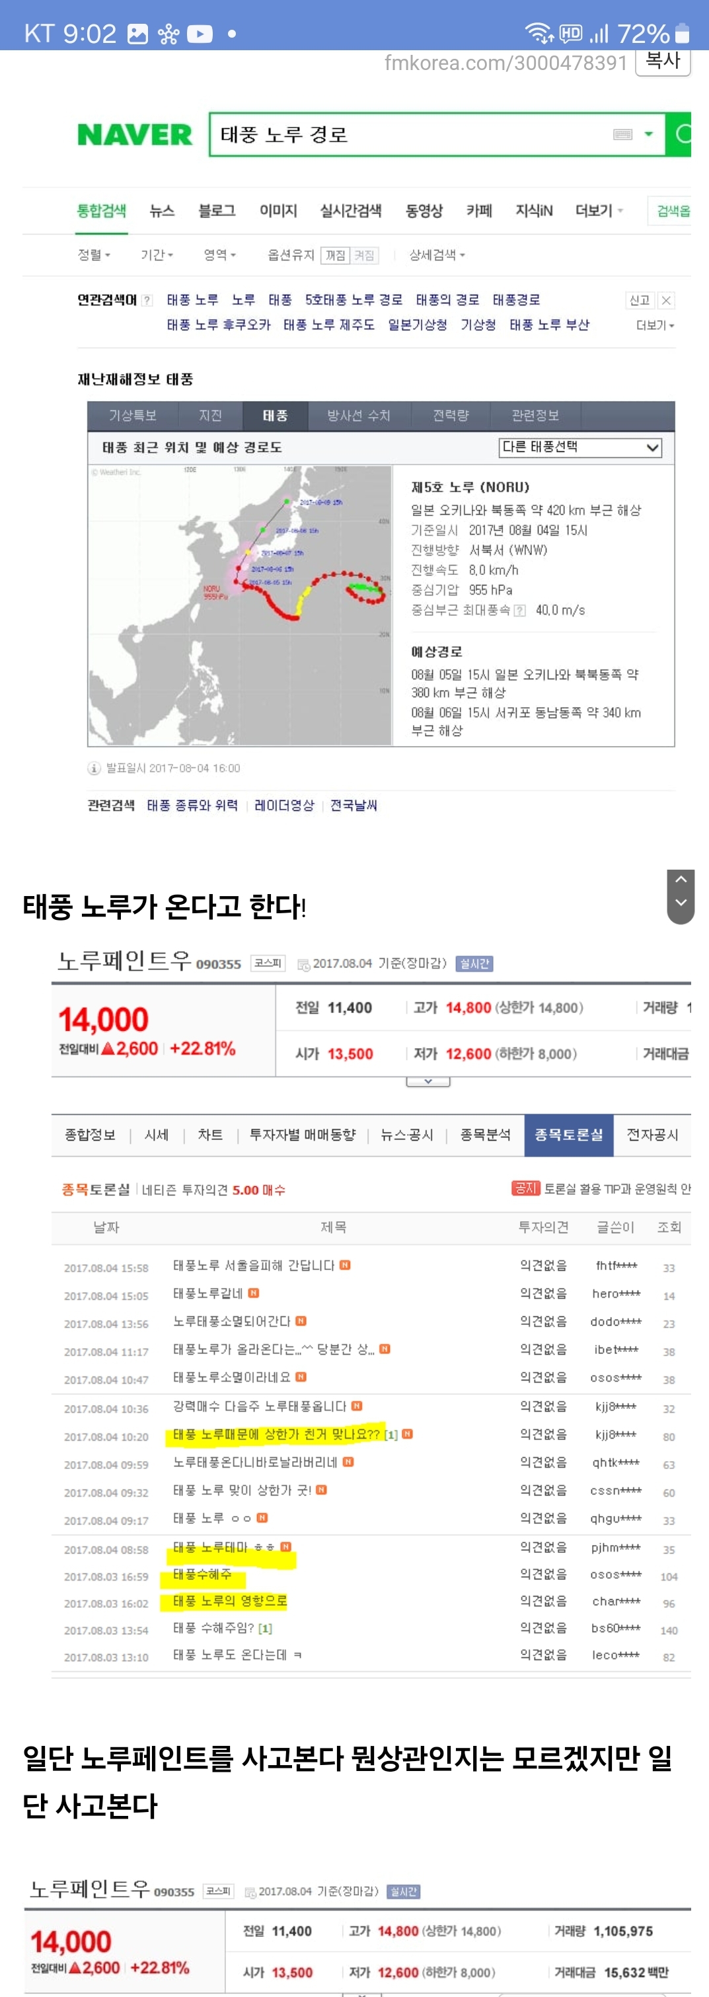Screen dimensions: 709x1997
Task: Expand the search autocomplete dropdown arrow
Action: point(649,135)
